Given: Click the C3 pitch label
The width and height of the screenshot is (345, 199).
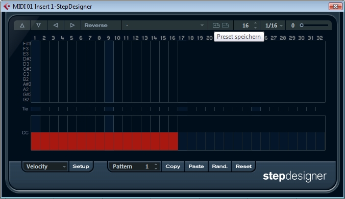Looking at the screenshot, I should [x=26, y=74].
